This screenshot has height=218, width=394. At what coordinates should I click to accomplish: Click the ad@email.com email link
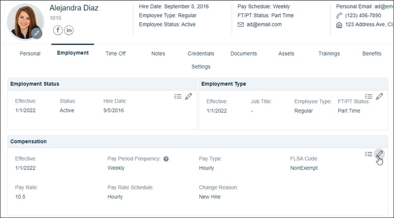tap(264, 25)
